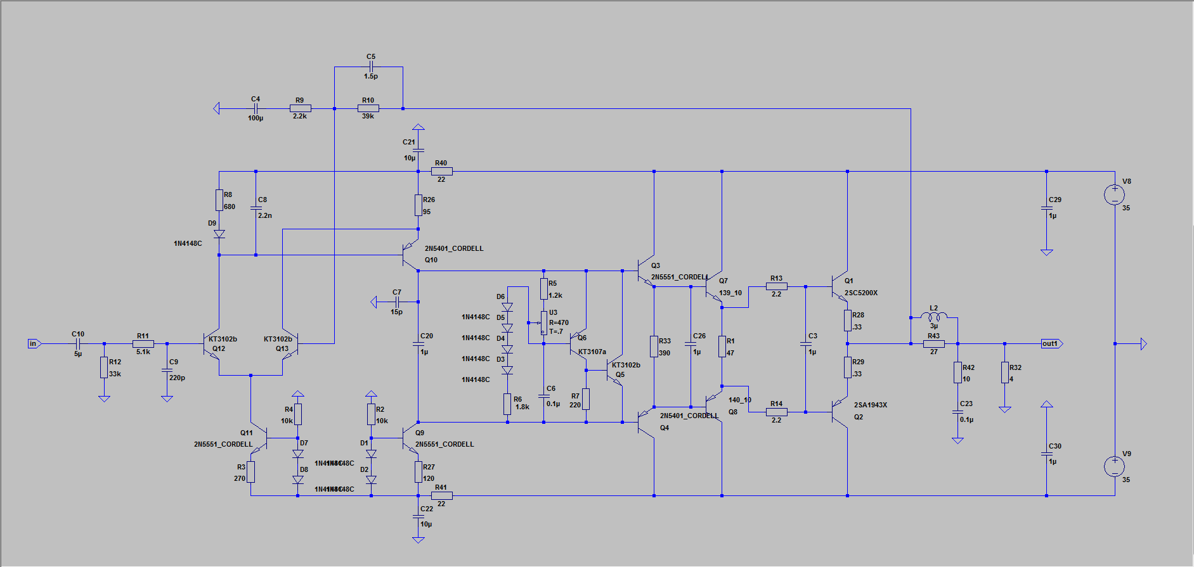Click resistor R1 47 symbol
Image resolution: width=1194 pixels, height=567 pixels.
722,347
